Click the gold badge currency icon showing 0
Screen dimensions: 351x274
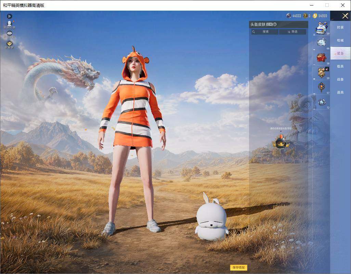pyautogui.click(x=305, y=16)
